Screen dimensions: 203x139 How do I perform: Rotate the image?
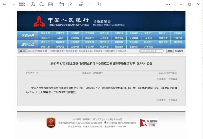click(x=61, y=4)
